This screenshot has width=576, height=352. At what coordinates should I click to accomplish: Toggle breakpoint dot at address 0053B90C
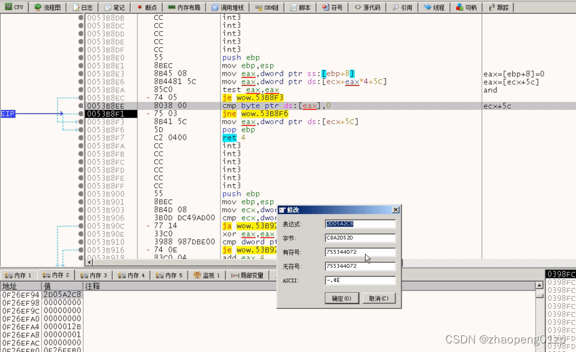click(x=80, y=226)
